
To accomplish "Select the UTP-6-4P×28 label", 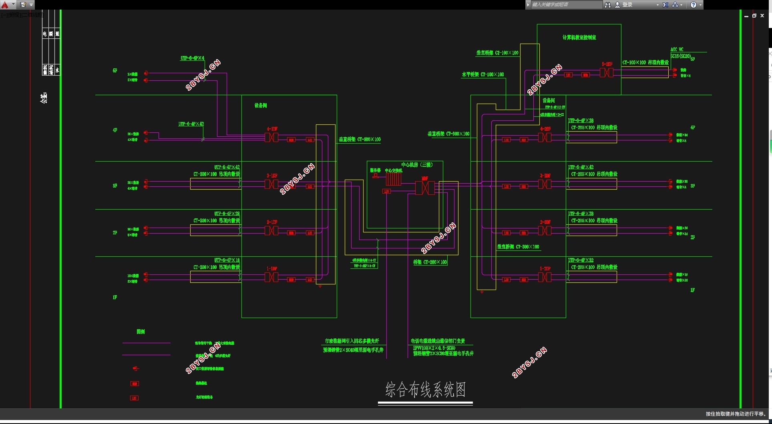I will 227,214.
